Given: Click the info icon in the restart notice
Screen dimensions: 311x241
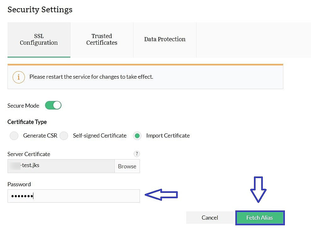Looking at the screenshot, I should tap(19, 77).
